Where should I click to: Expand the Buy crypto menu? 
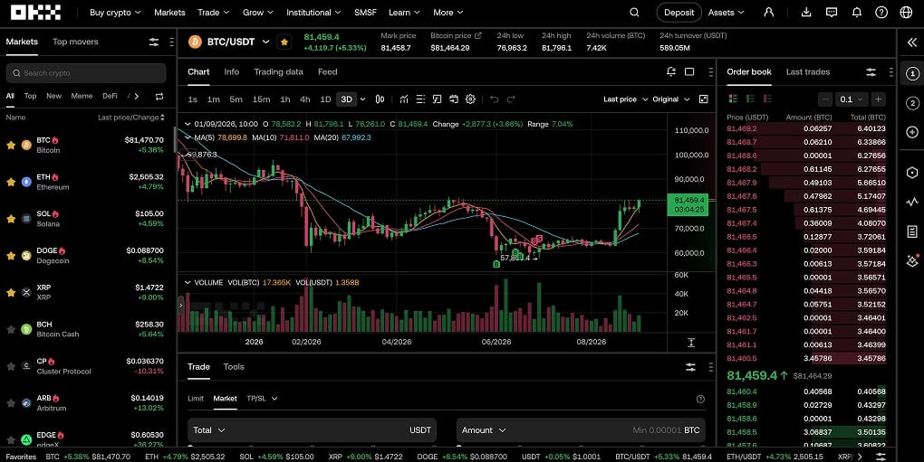(x=116, y=13)
